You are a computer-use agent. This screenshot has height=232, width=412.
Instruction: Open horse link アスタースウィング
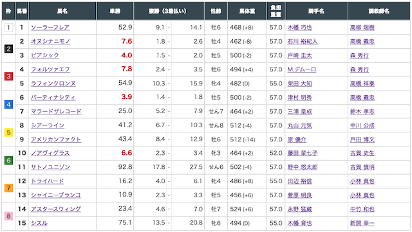pos(56,209)
